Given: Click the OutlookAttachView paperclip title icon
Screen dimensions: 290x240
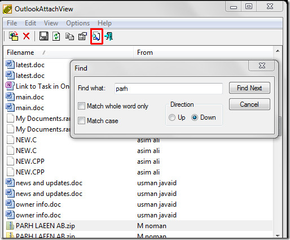Looking at the screenshot, I should coord(7,9).
